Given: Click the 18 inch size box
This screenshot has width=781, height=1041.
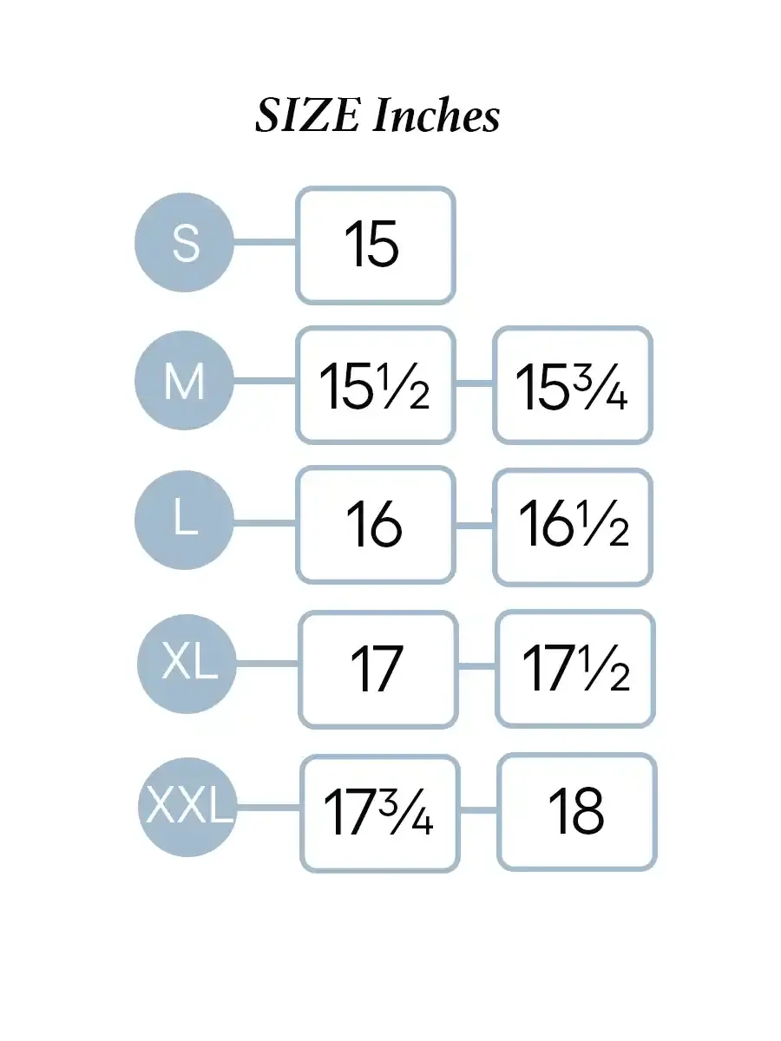Looking at the screenshot, I should [577, 813].
